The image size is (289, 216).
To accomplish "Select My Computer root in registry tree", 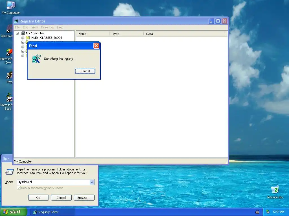I will 35,33.
